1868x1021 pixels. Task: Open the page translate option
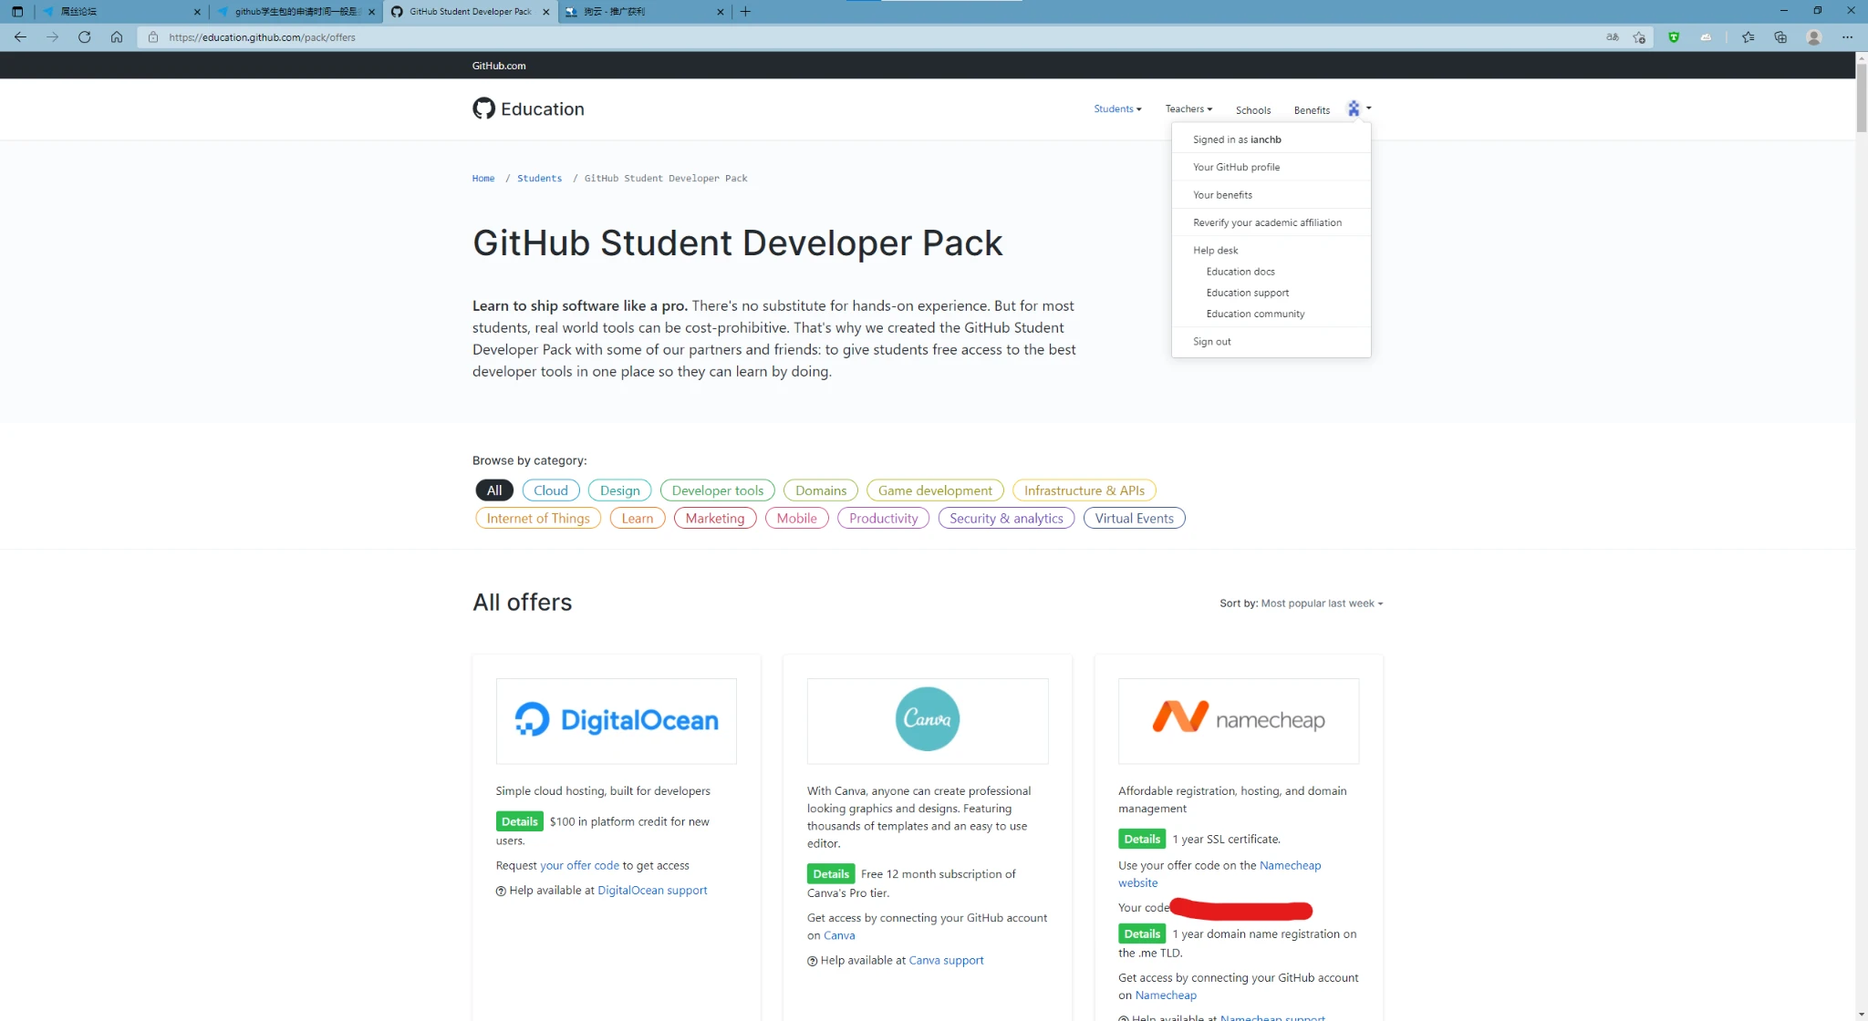coord(1613,37)
